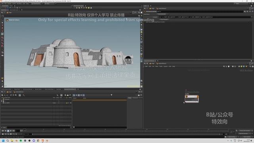Stop playback with the square stop button
The width and height of the screenshot is (254, 143).
pyautogui.click(x=8, y=131)
